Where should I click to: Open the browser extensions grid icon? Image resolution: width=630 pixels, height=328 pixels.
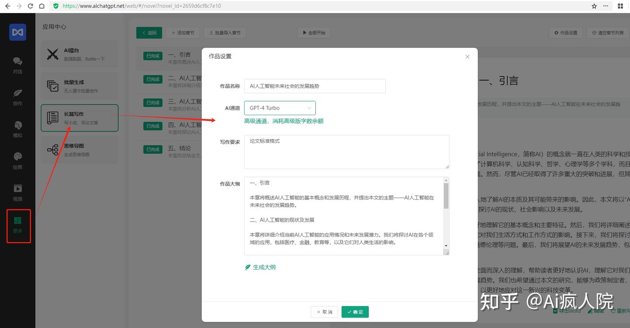(x=620, y=6)
